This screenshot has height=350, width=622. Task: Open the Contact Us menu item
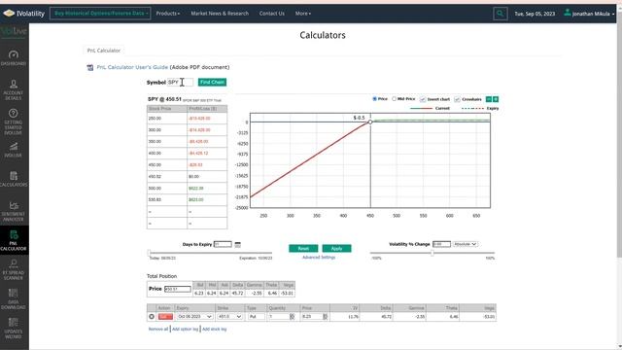272,14
